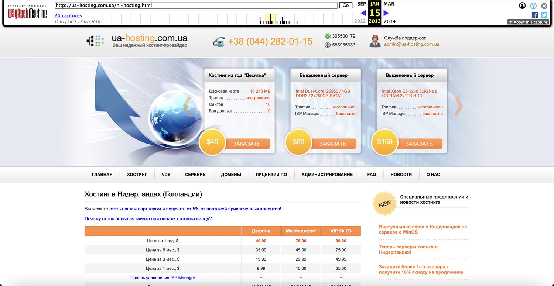This screenshot has height=286, width=554.
Task: Click the Места хватит column header
Action: (301, 231)
